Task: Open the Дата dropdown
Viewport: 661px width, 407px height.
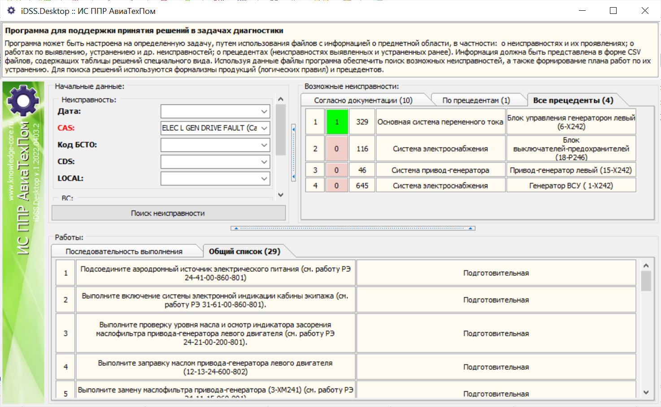Action: (264, 111)
